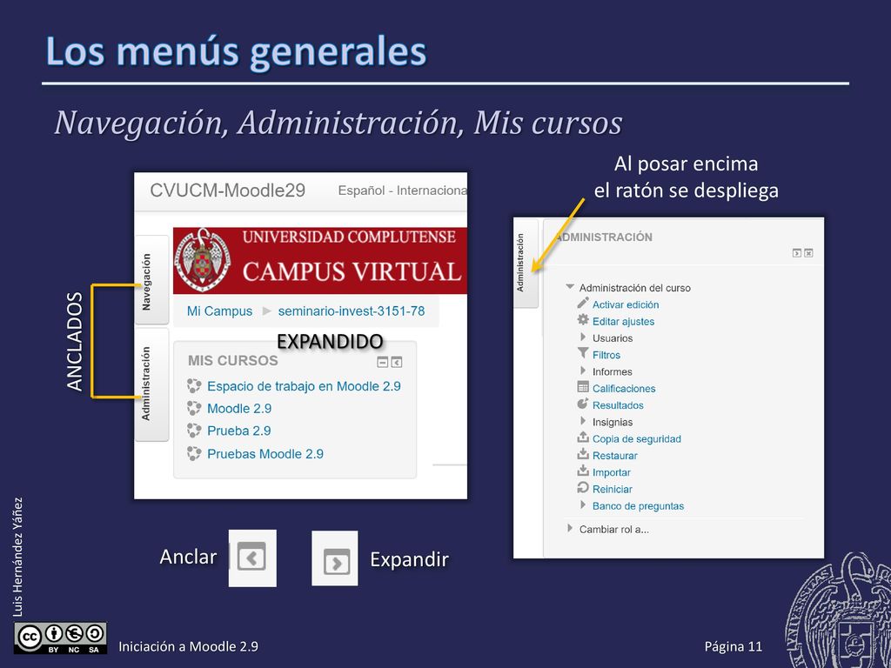The height and width of the screenshot is (668, 891).
Task: Click the close icon in Administración panel header
Action: (808, 253)
